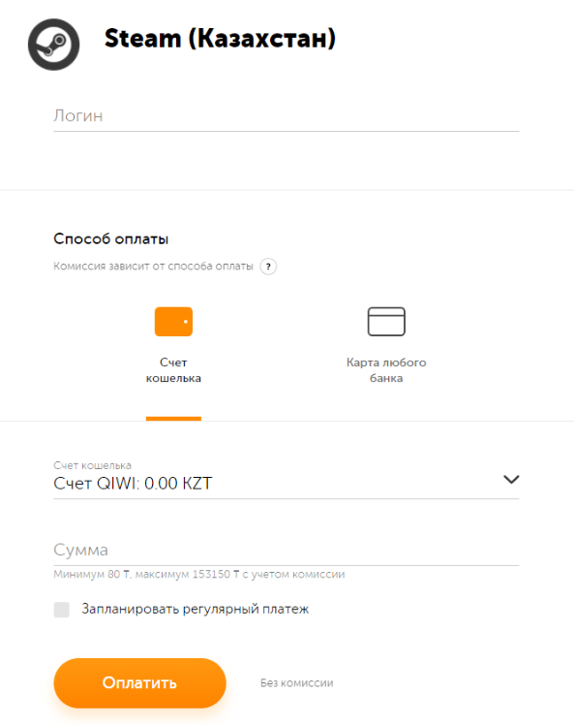574x725 pixels.
Task: Select the bank card icon
Action: (x=386, y=322)
